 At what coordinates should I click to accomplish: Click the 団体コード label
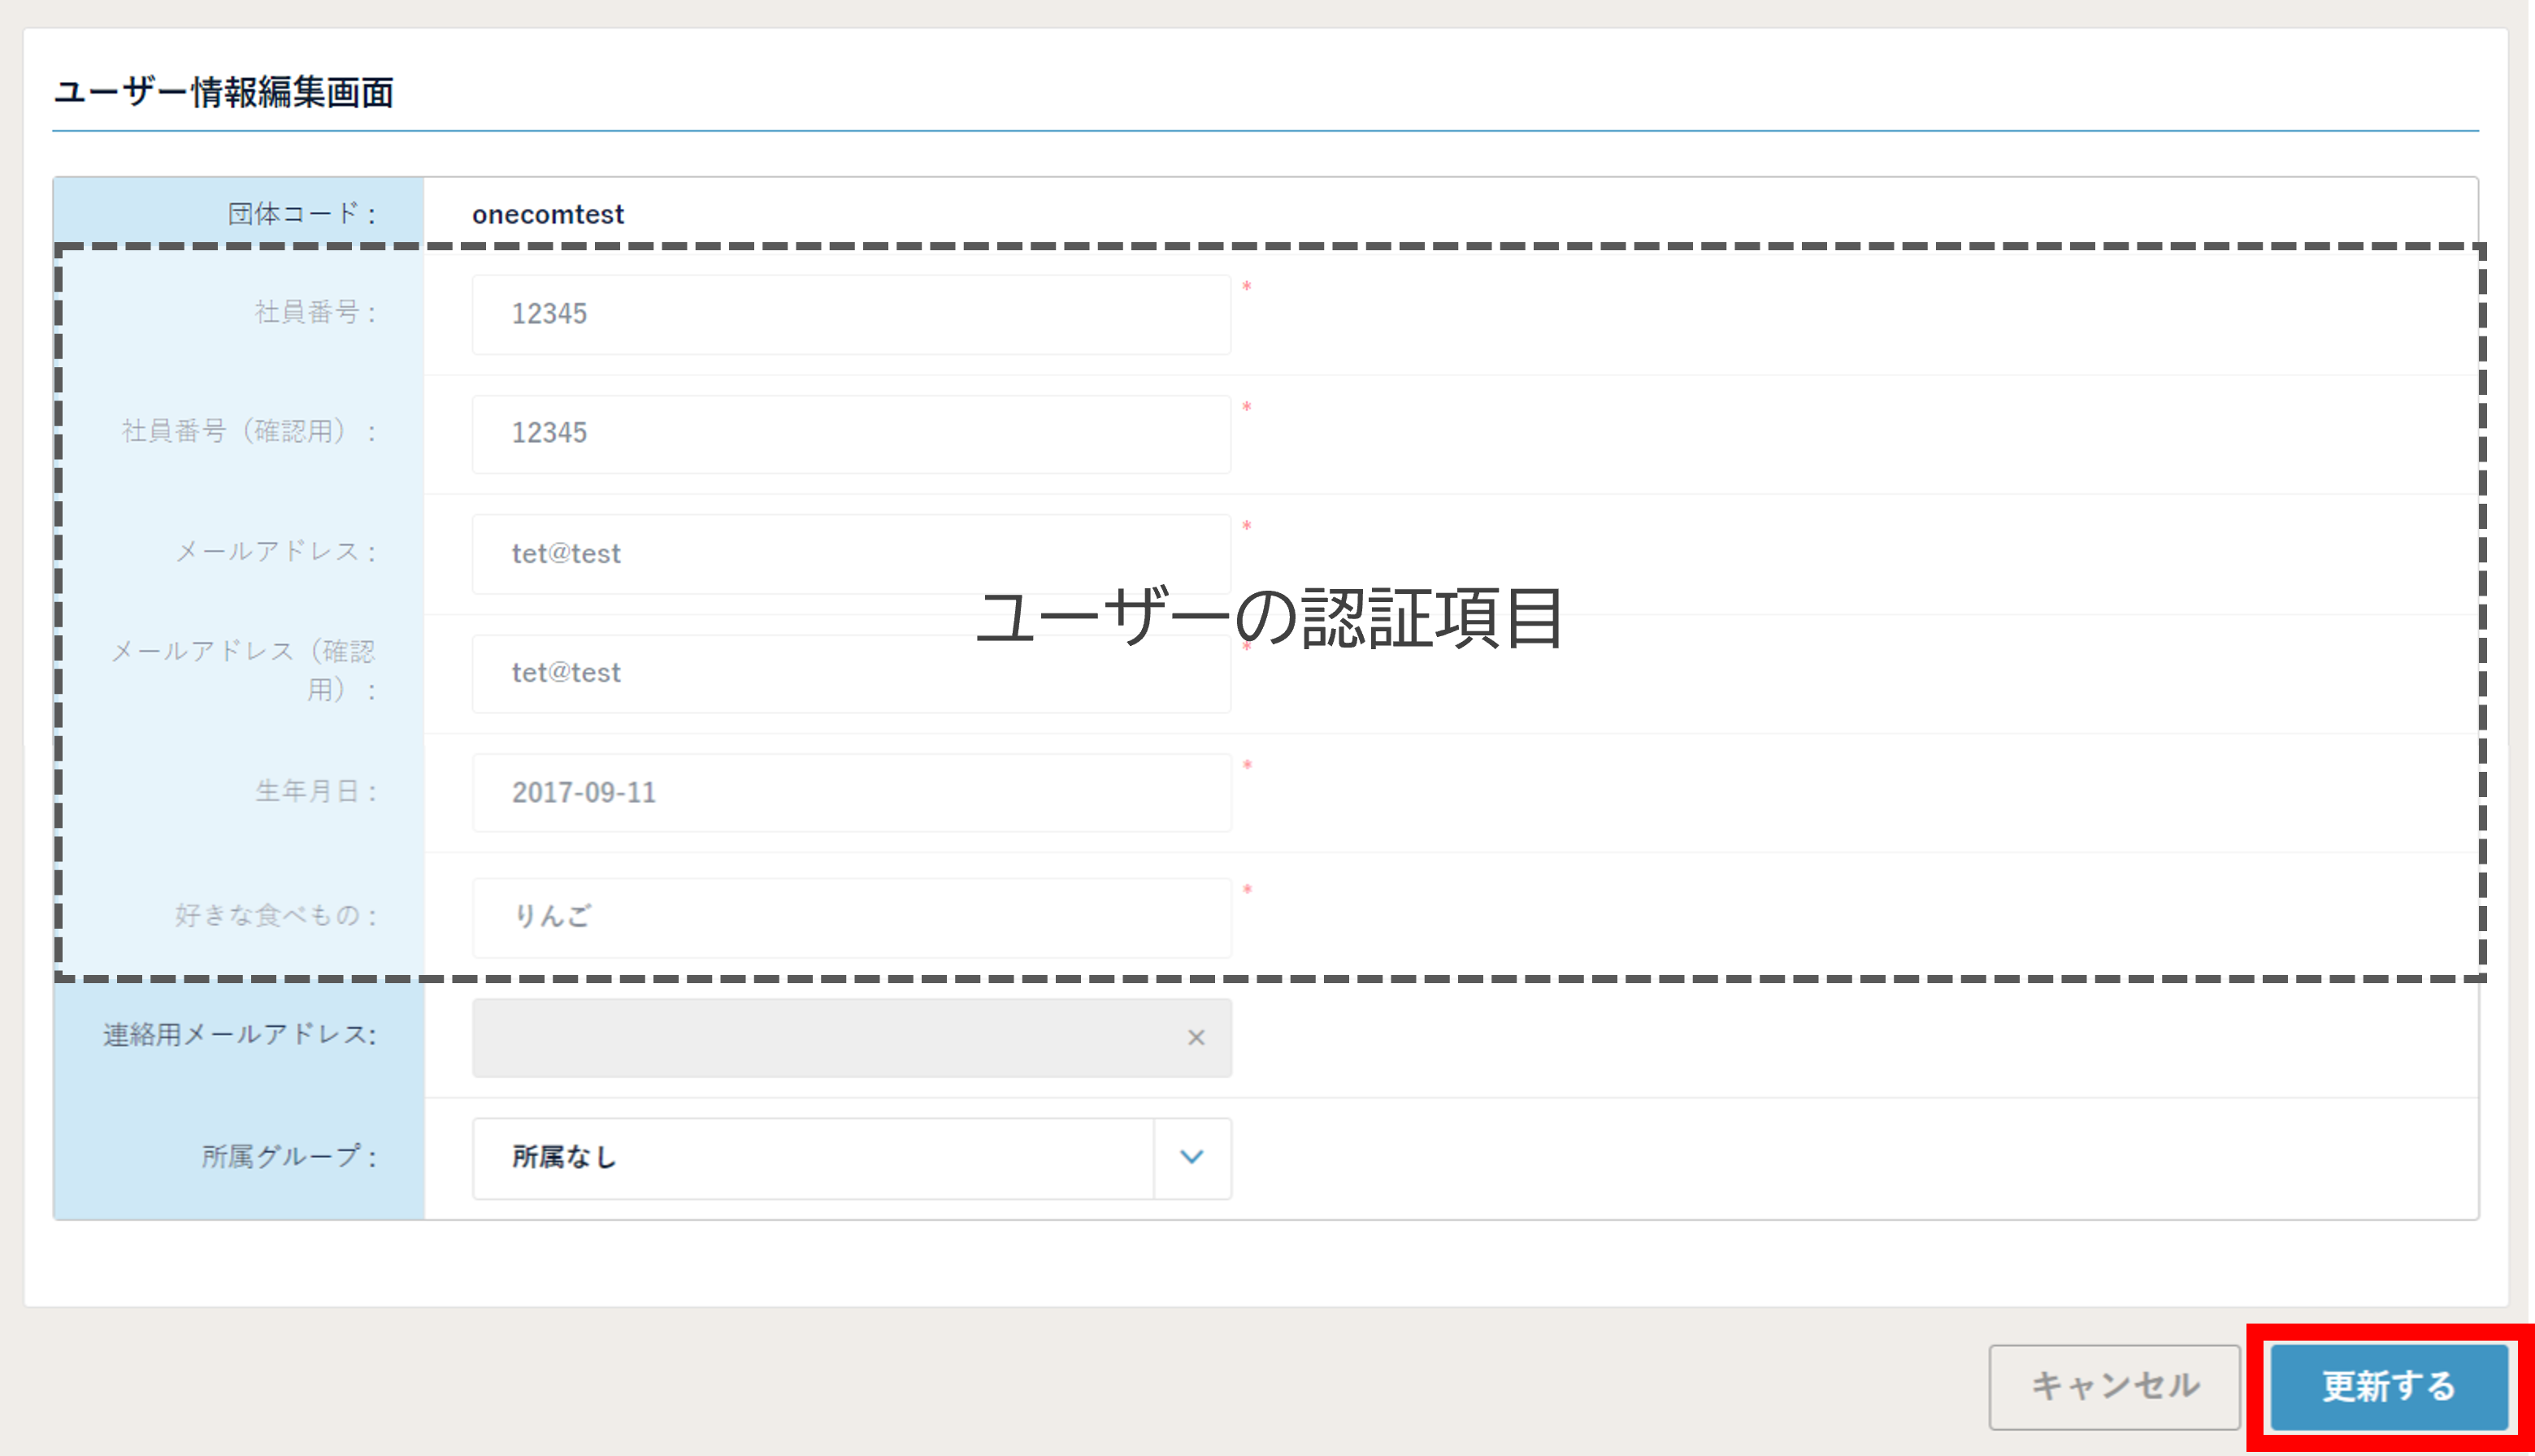pyautogui.click(x=301, y=214)
